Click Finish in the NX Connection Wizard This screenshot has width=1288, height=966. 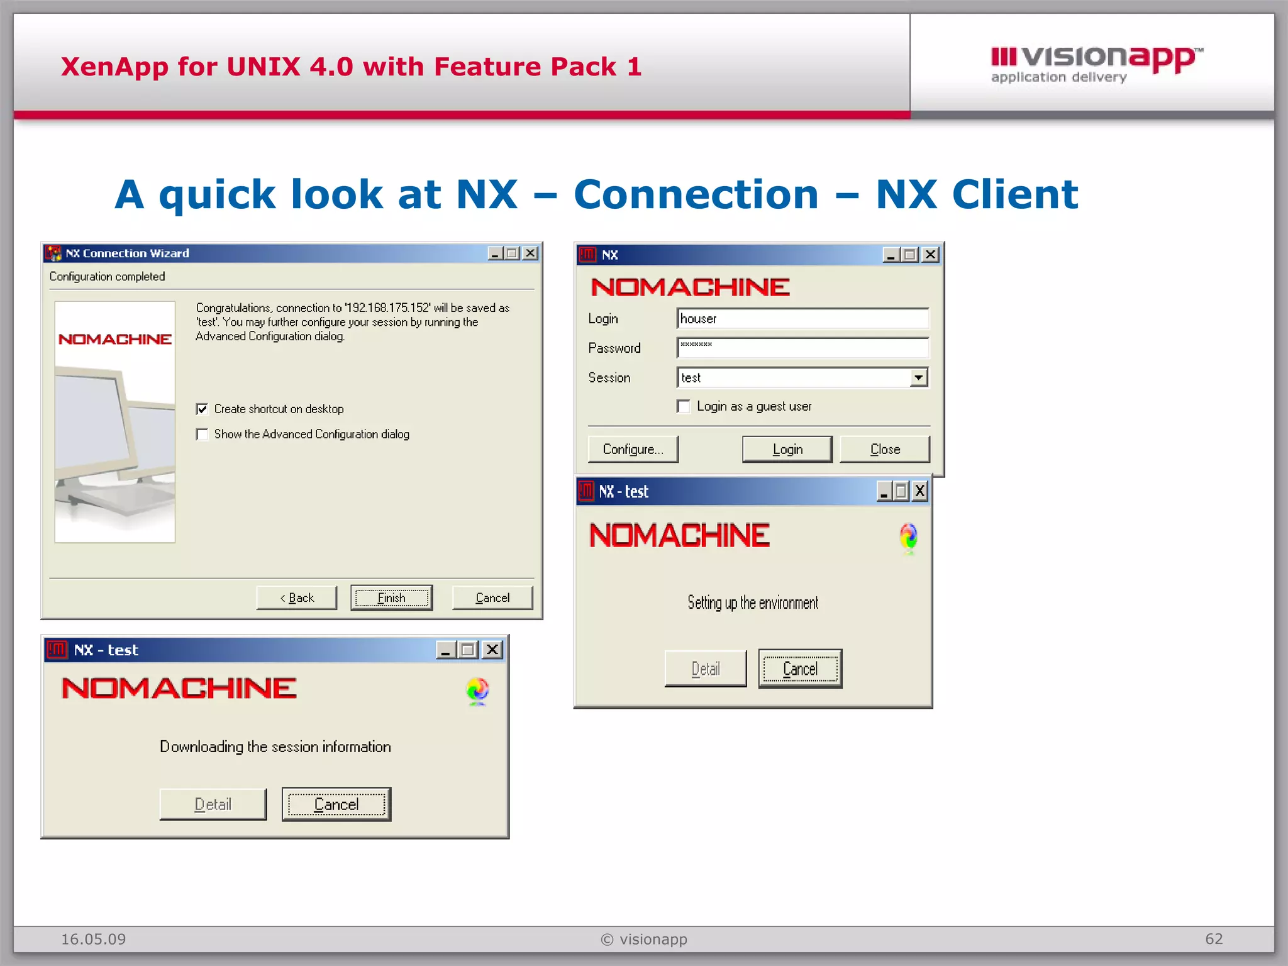(x=391, y=598)
